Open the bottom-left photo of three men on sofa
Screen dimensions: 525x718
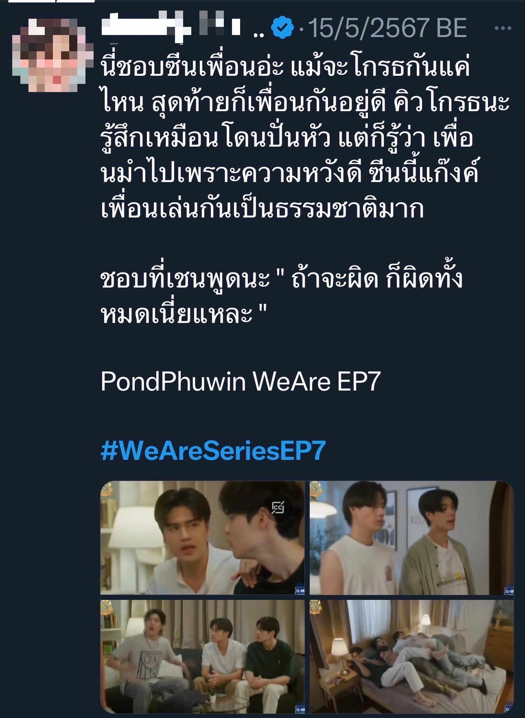click(x=202, y=657)
